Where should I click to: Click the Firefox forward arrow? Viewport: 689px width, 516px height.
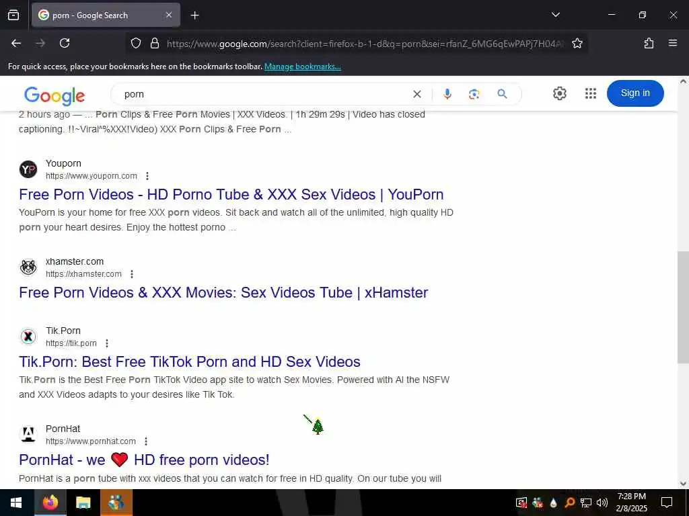(x=40, y=43)
